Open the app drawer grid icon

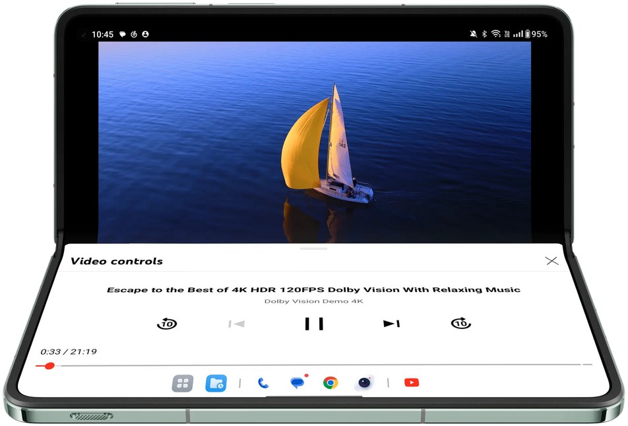click(x=182, y=383)
